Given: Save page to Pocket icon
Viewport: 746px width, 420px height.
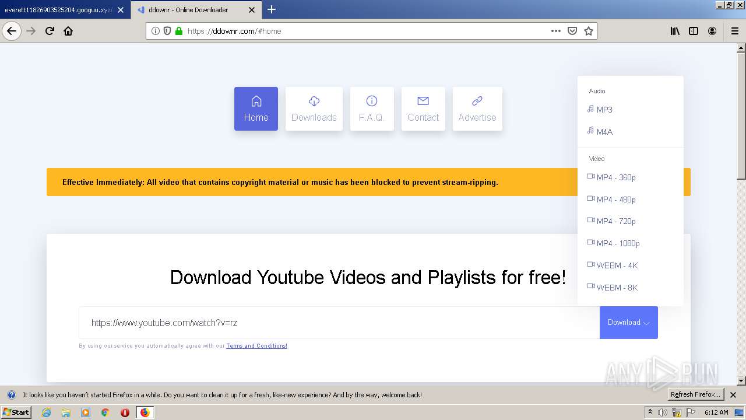Looking at the screenshot, I should point(572,31).
